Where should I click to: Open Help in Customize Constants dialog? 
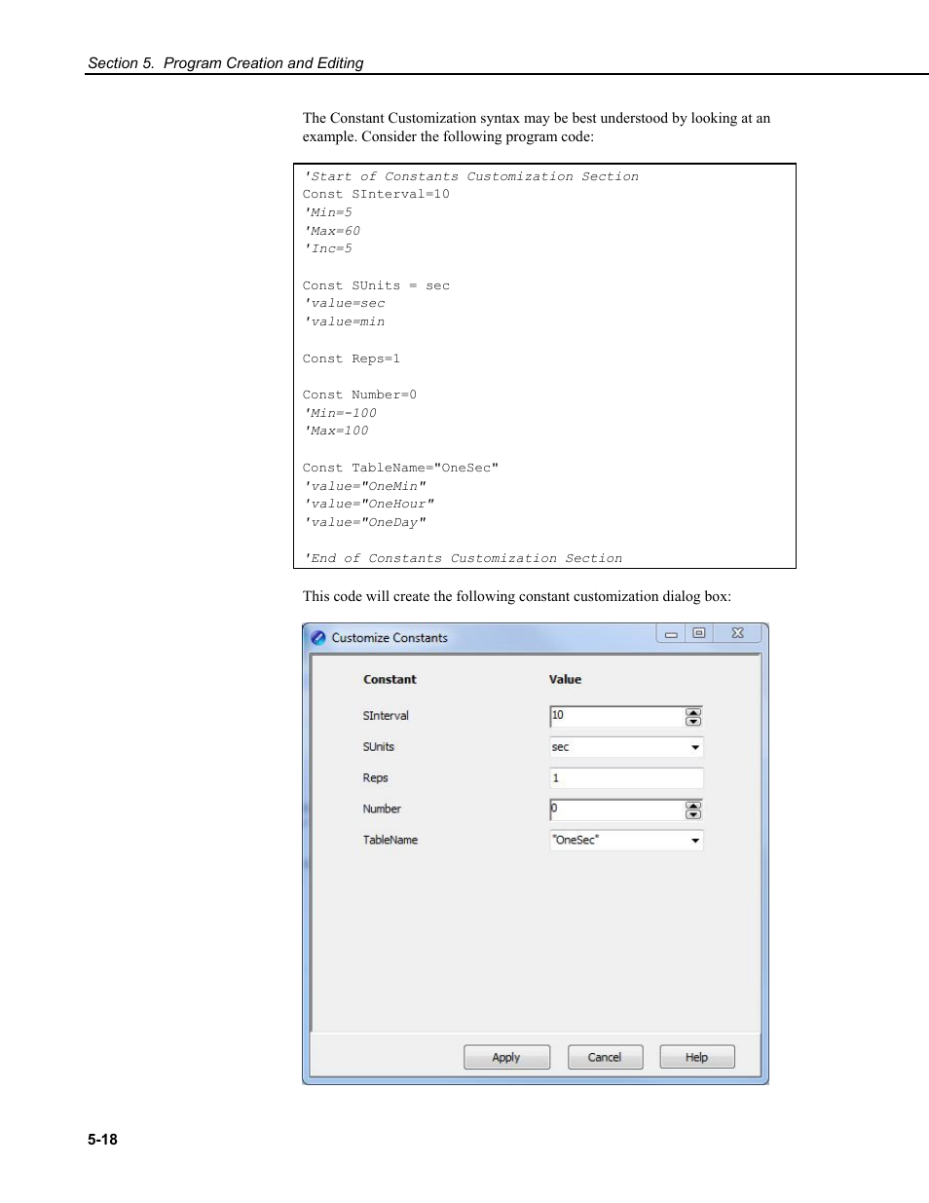point(697,1057)
